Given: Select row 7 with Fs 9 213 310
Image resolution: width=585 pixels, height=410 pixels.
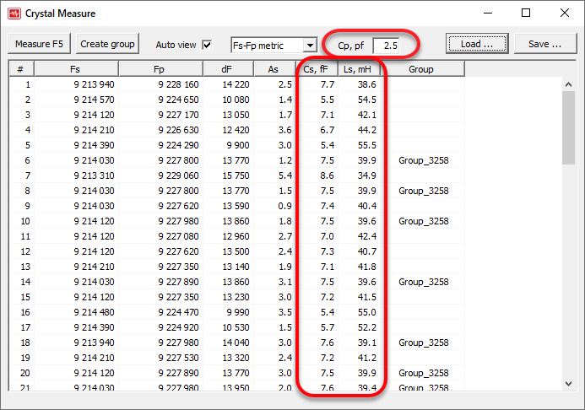Looking at the screenshot, I should click(76, 175).
